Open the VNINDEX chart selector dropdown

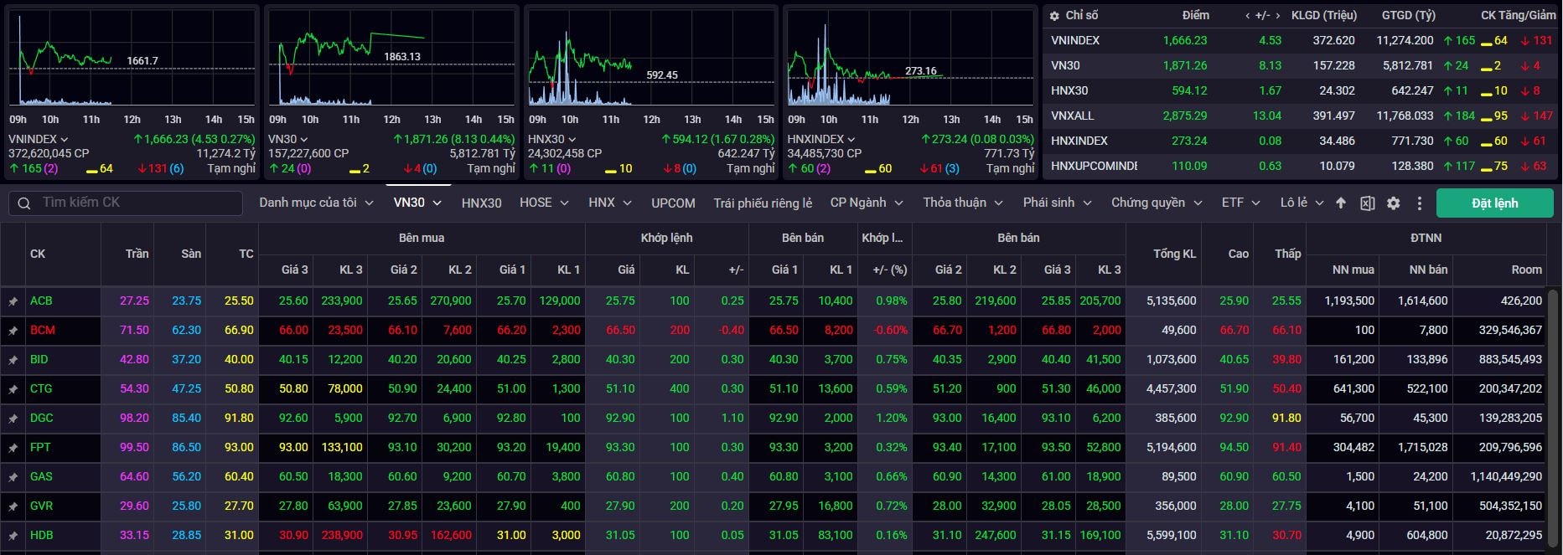tap(39, 139)
